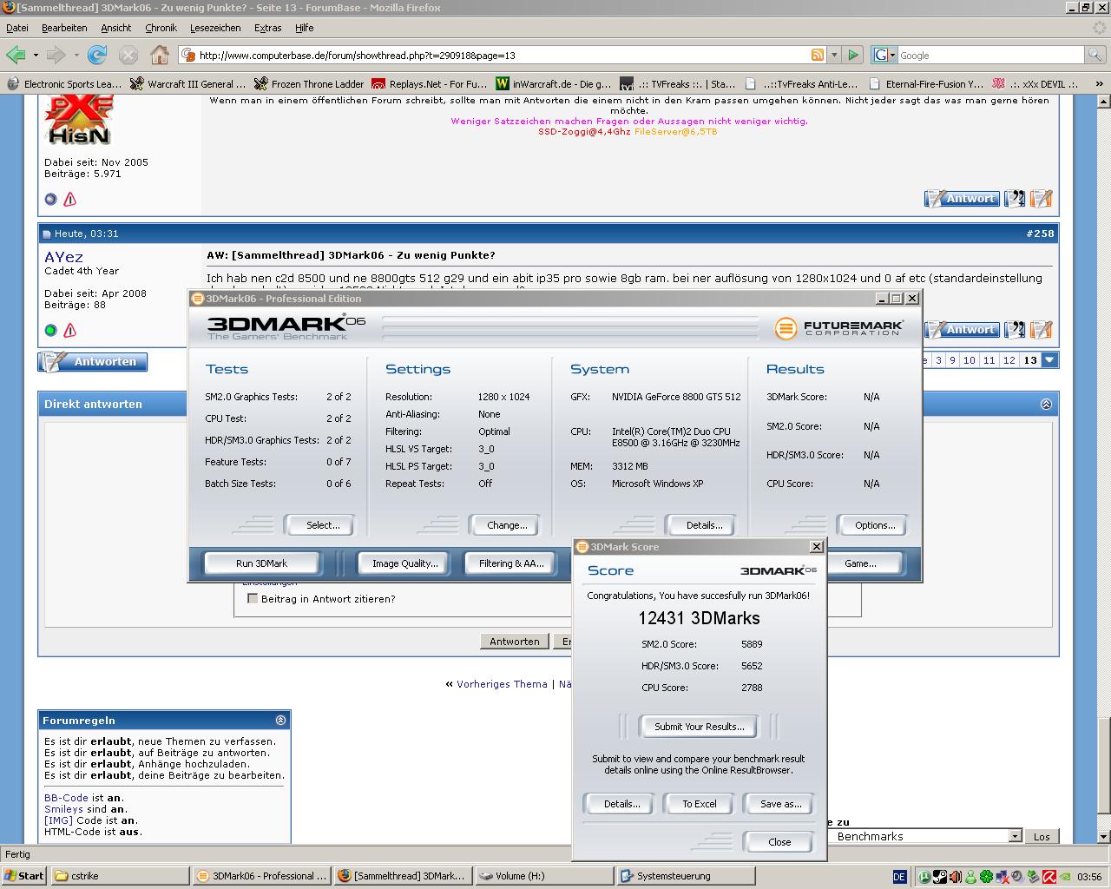Viewport: 1111px width, 889px height.
Task: Click the disconnected network tray icon
Action: pos(1003,877)
